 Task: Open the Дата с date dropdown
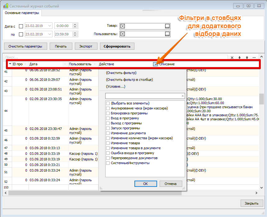[x=50, y=26]
